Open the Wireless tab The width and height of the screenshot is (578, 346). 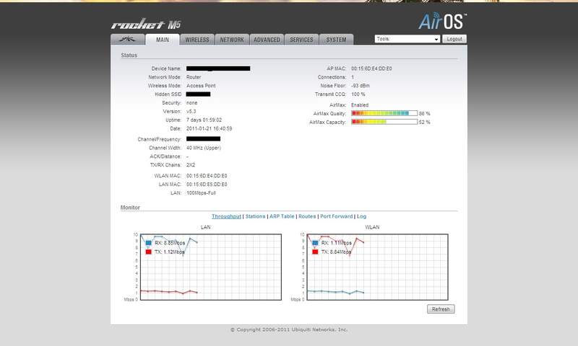click(197, 40)
